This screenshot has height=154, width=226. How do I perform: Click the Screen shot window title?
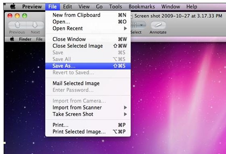[178, 16]
